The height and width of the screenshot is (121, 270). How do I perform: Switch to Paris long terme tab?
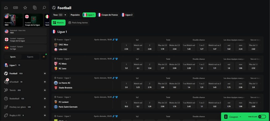click(x=78, y=23)
